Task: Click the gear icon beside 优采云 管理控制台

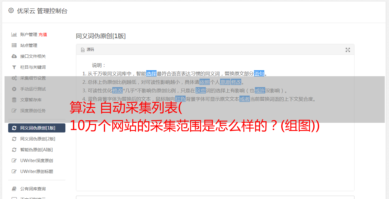Action: (11, 11)
